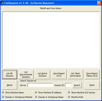The width and height of the screenshot is (102, 101).
Task: Toggle Show Machine ICA Version checkbox
Action: point(69,93)
